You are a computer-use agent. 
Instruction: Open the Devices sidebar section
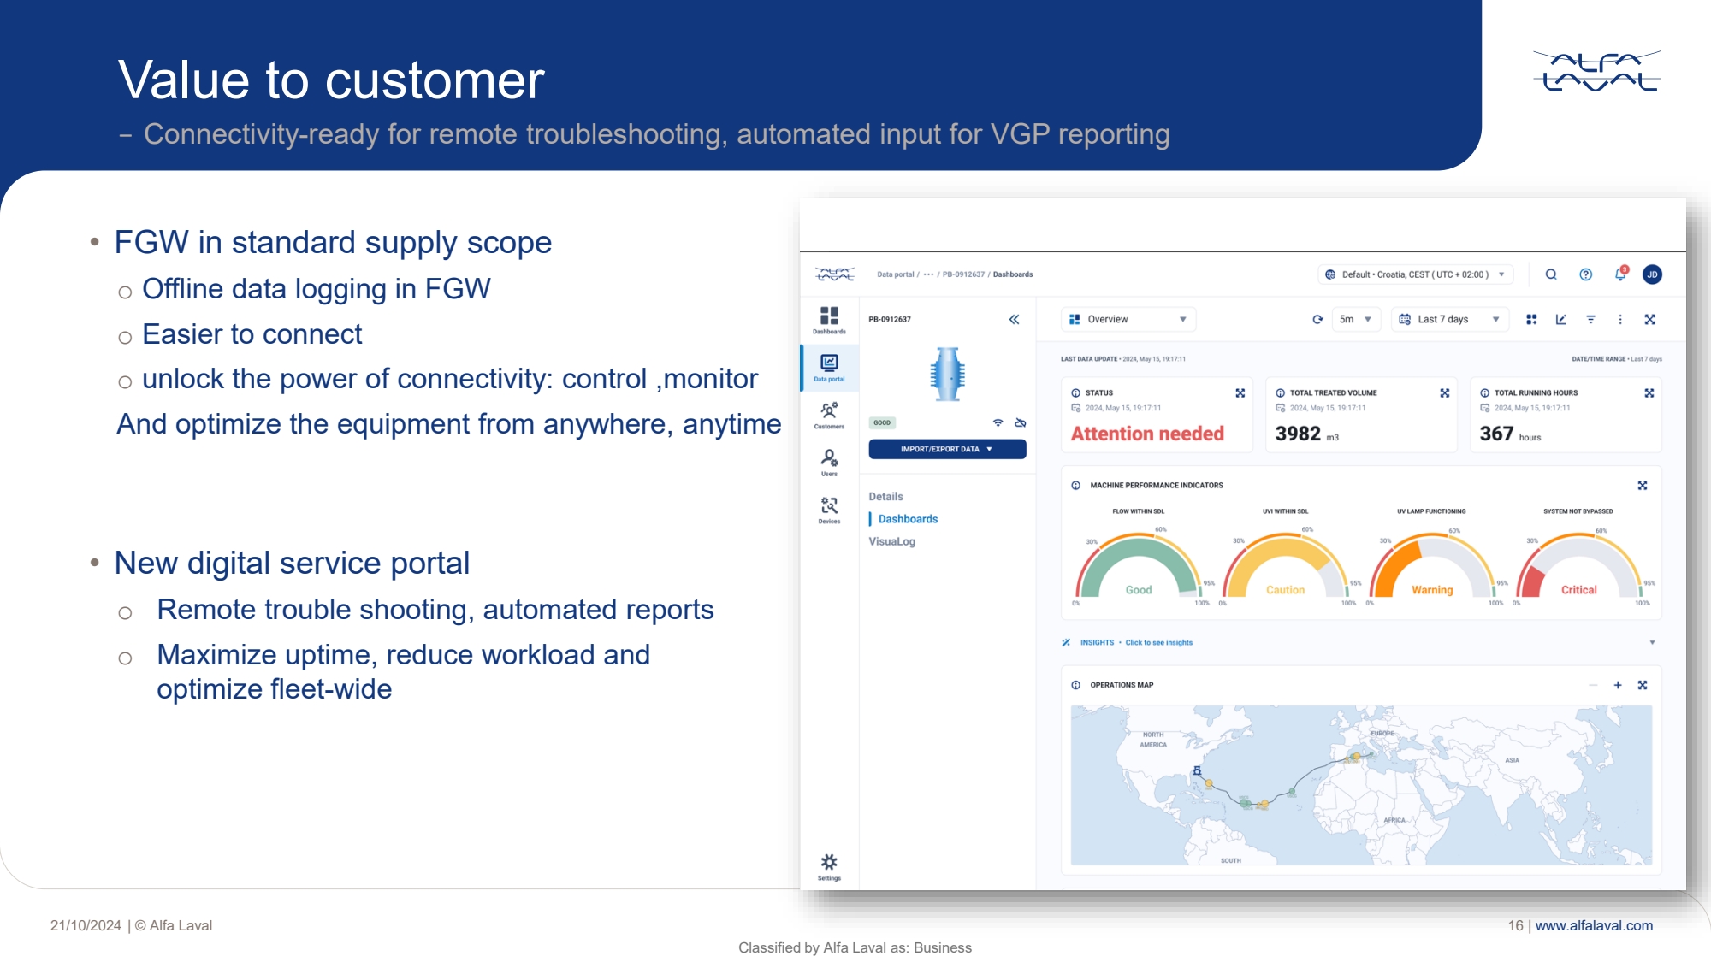(829, 509)
